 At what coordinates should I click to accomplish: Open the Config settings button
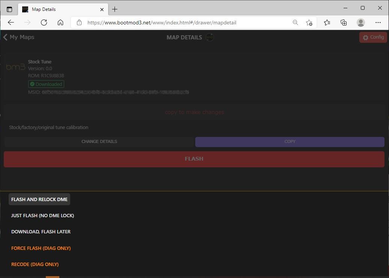[373, 37]
